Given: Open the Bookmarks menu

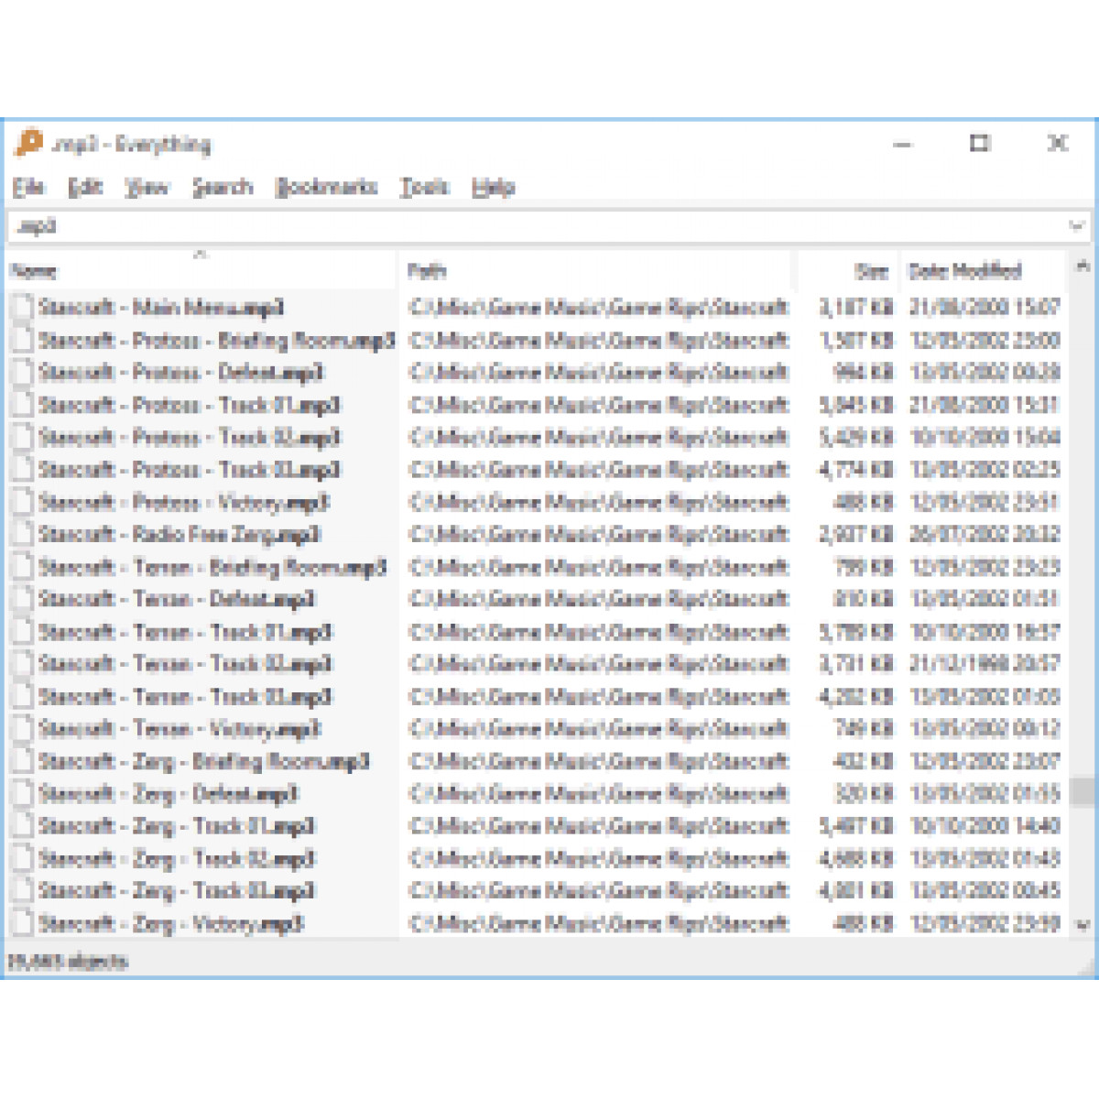Looking at the screenshot, I should 326,187.
